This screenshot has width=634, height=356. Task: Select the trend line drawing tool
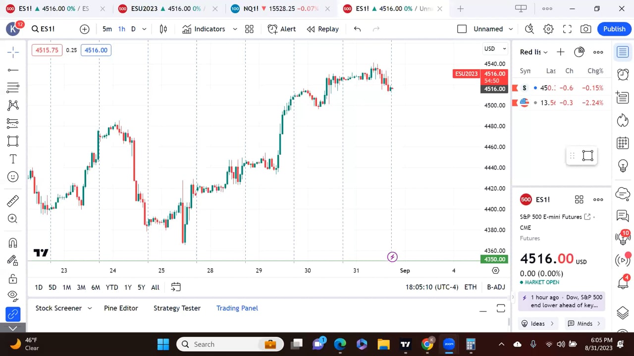(12, 70)
